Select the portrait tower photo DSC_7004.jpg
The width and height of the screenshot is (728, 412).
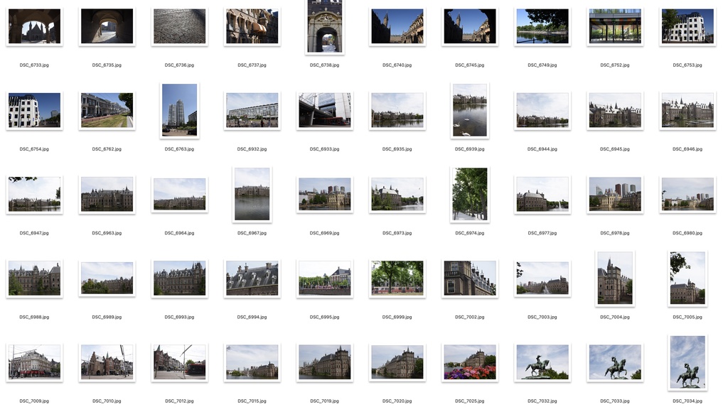pos(615,278)
